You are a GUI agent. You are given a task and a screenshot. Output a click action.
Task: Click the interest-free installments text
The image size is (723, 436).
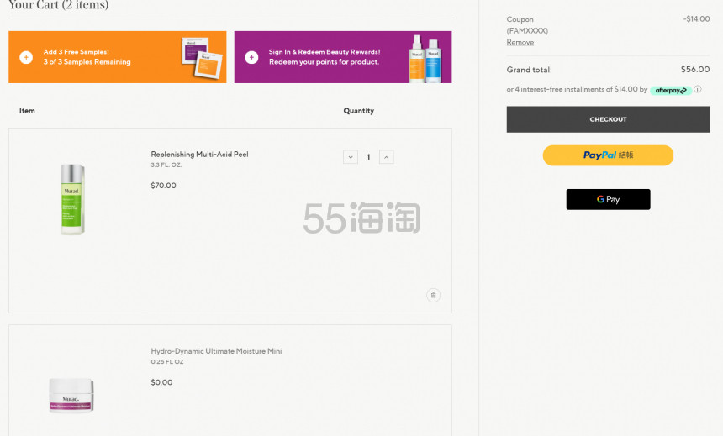coord(577,89)
